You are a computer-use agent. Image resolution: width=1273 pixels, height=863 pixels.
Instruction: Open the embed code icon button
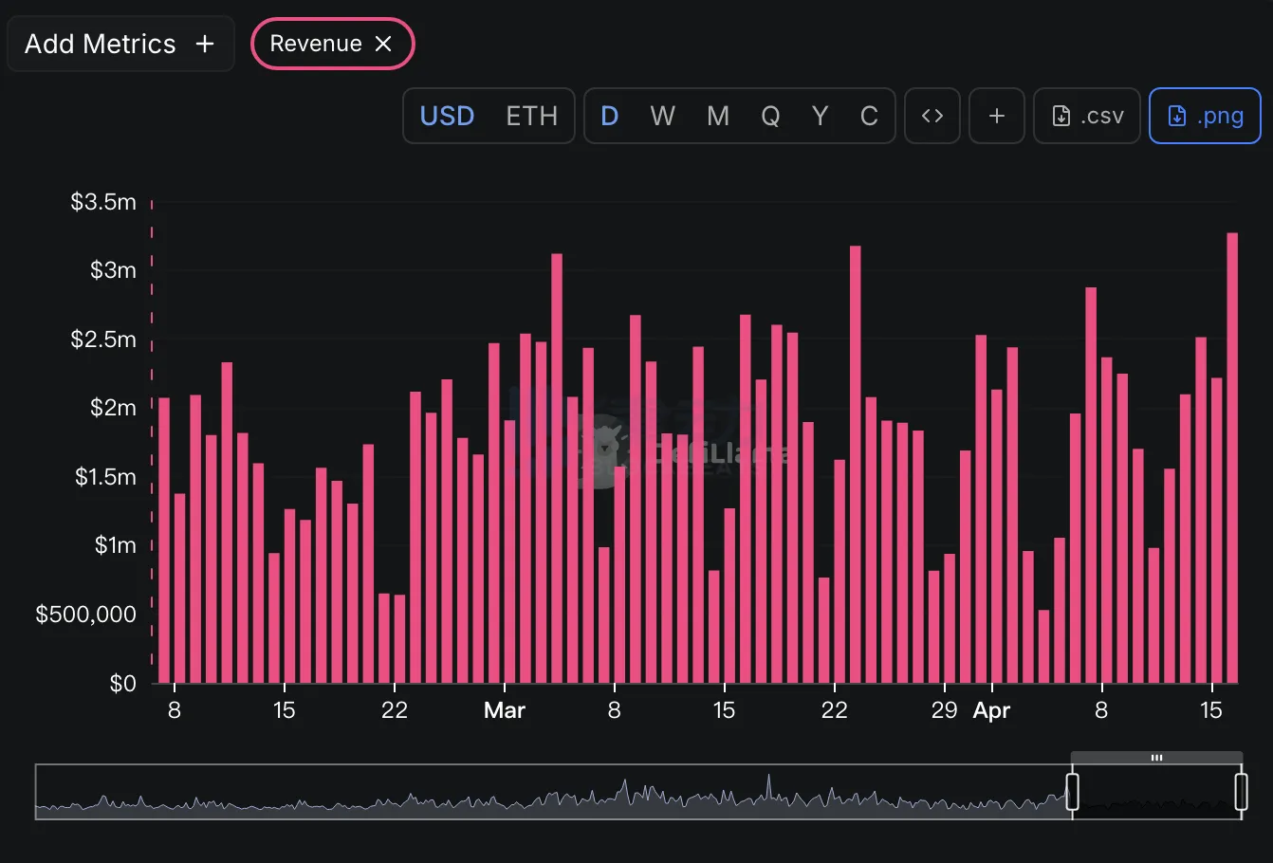(x=932, y=116)
